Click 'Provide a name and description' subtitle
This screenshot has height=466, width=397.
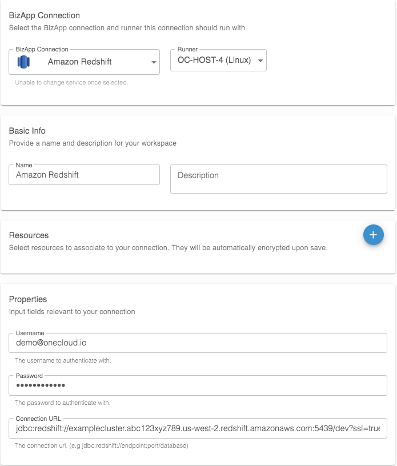[x=93, y=143]
